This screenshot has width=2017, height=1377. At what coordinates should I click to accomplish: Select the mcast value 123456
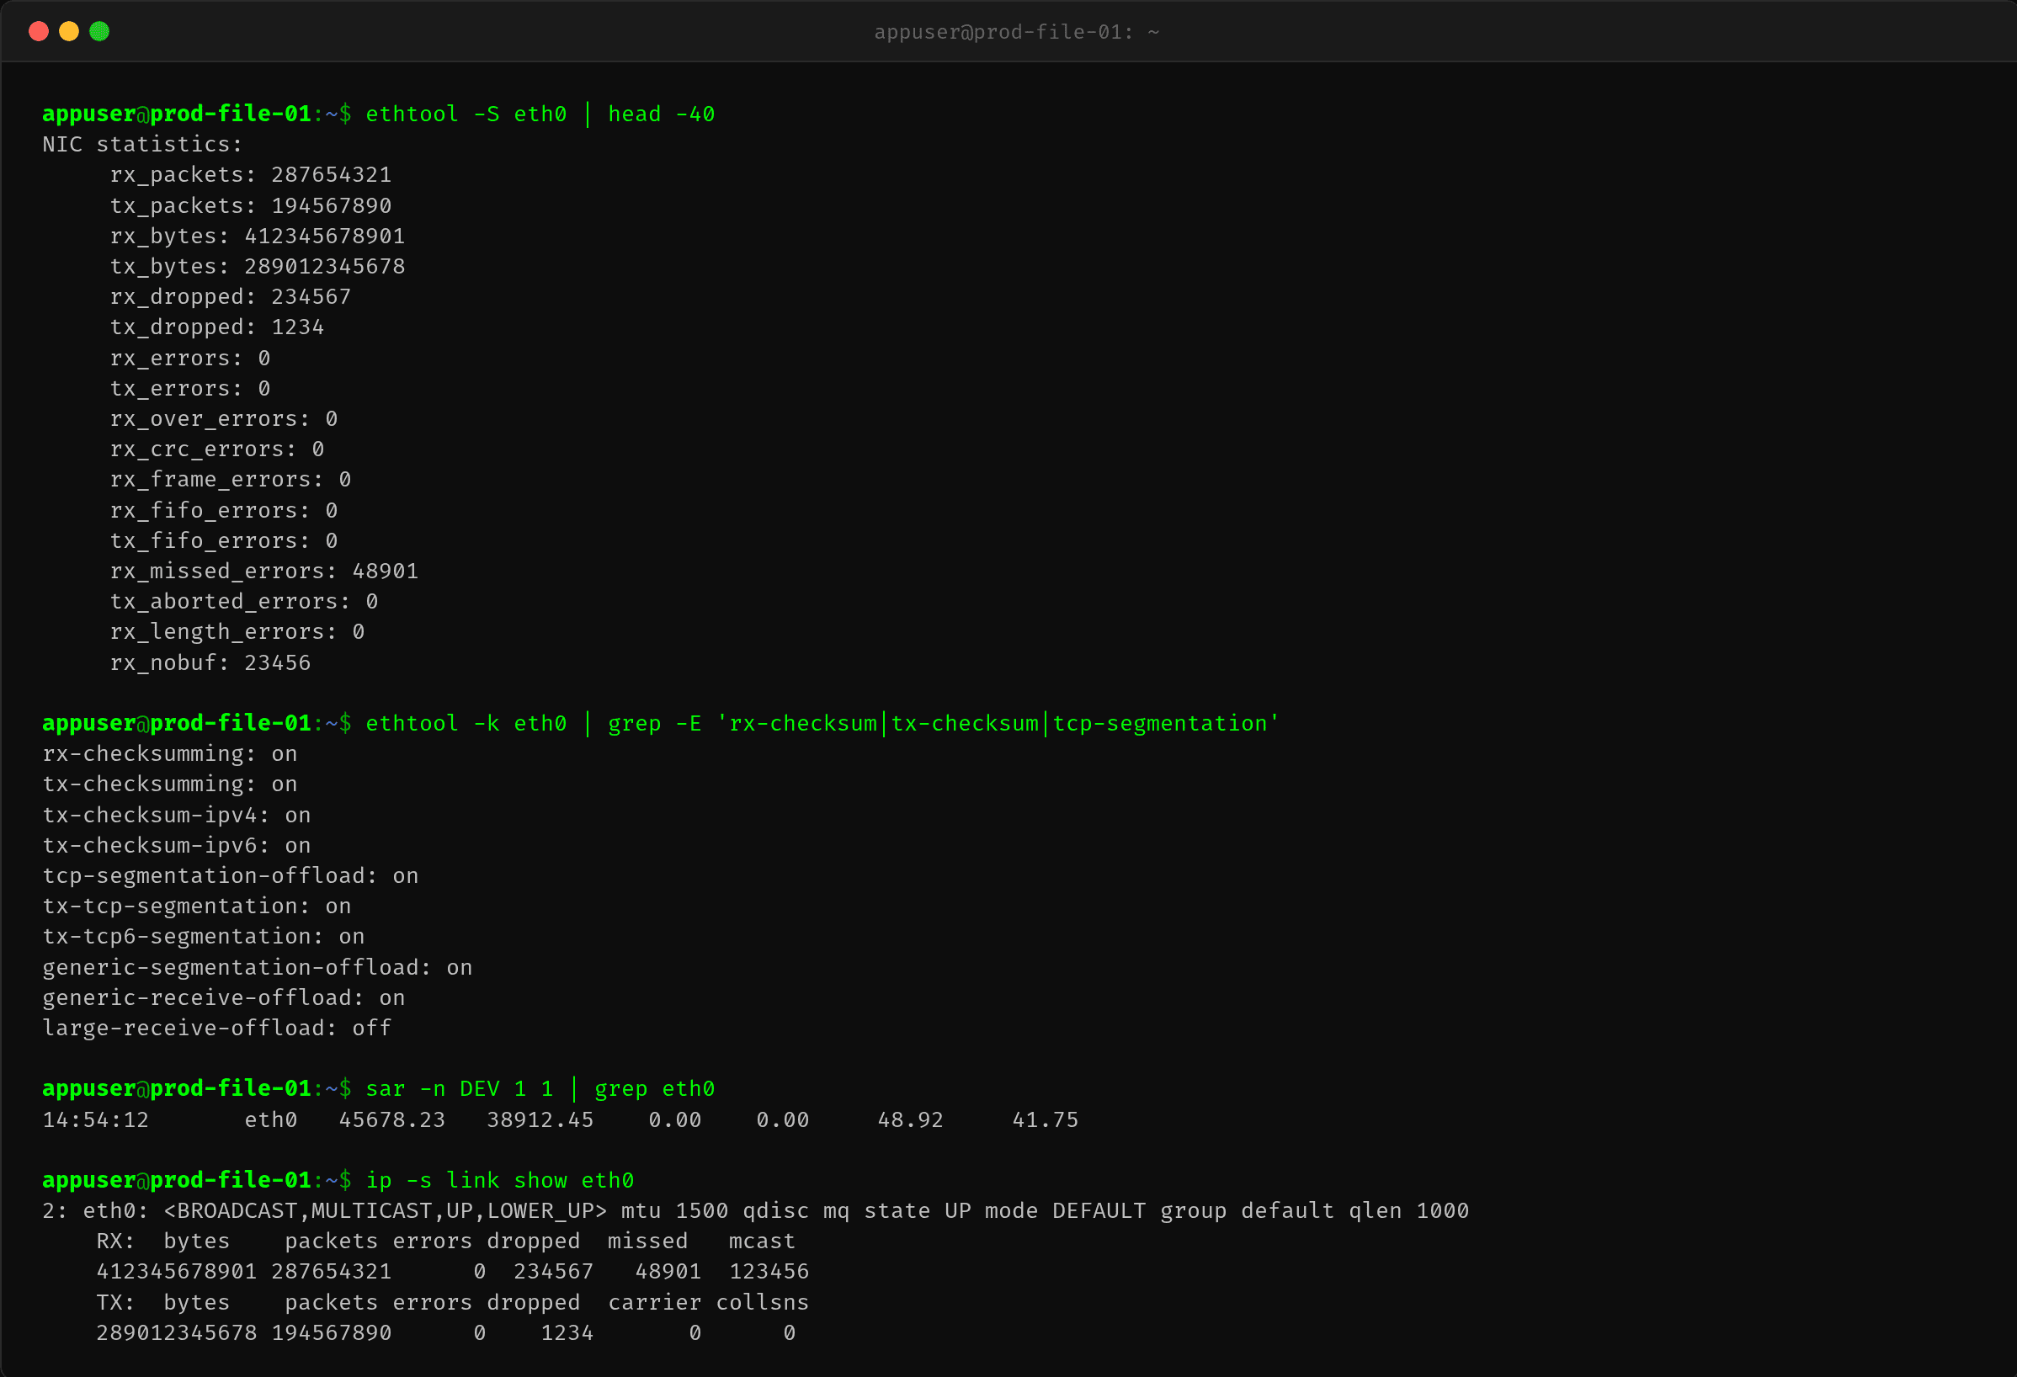(x=769, y=1271)
